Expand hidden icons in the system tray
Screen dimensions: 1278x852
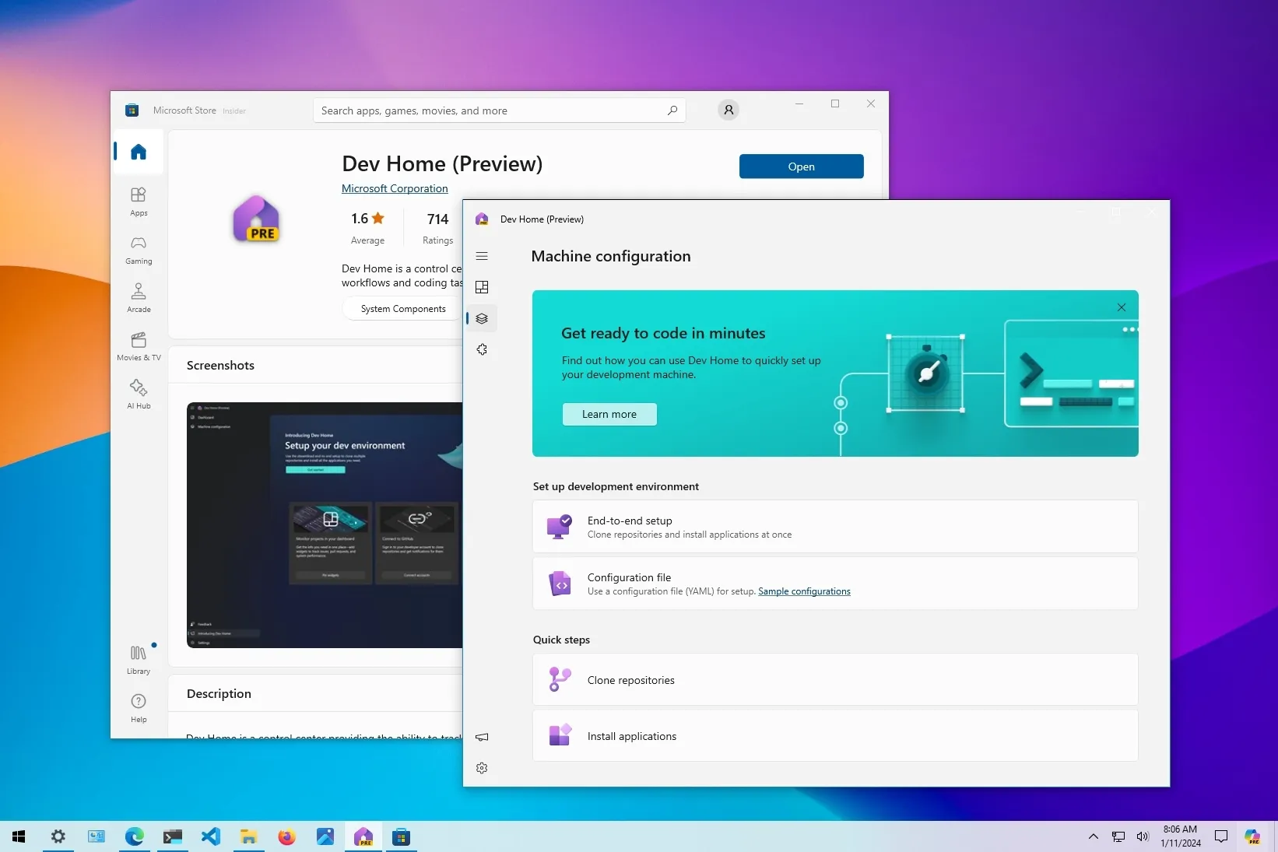point(1092,837)
